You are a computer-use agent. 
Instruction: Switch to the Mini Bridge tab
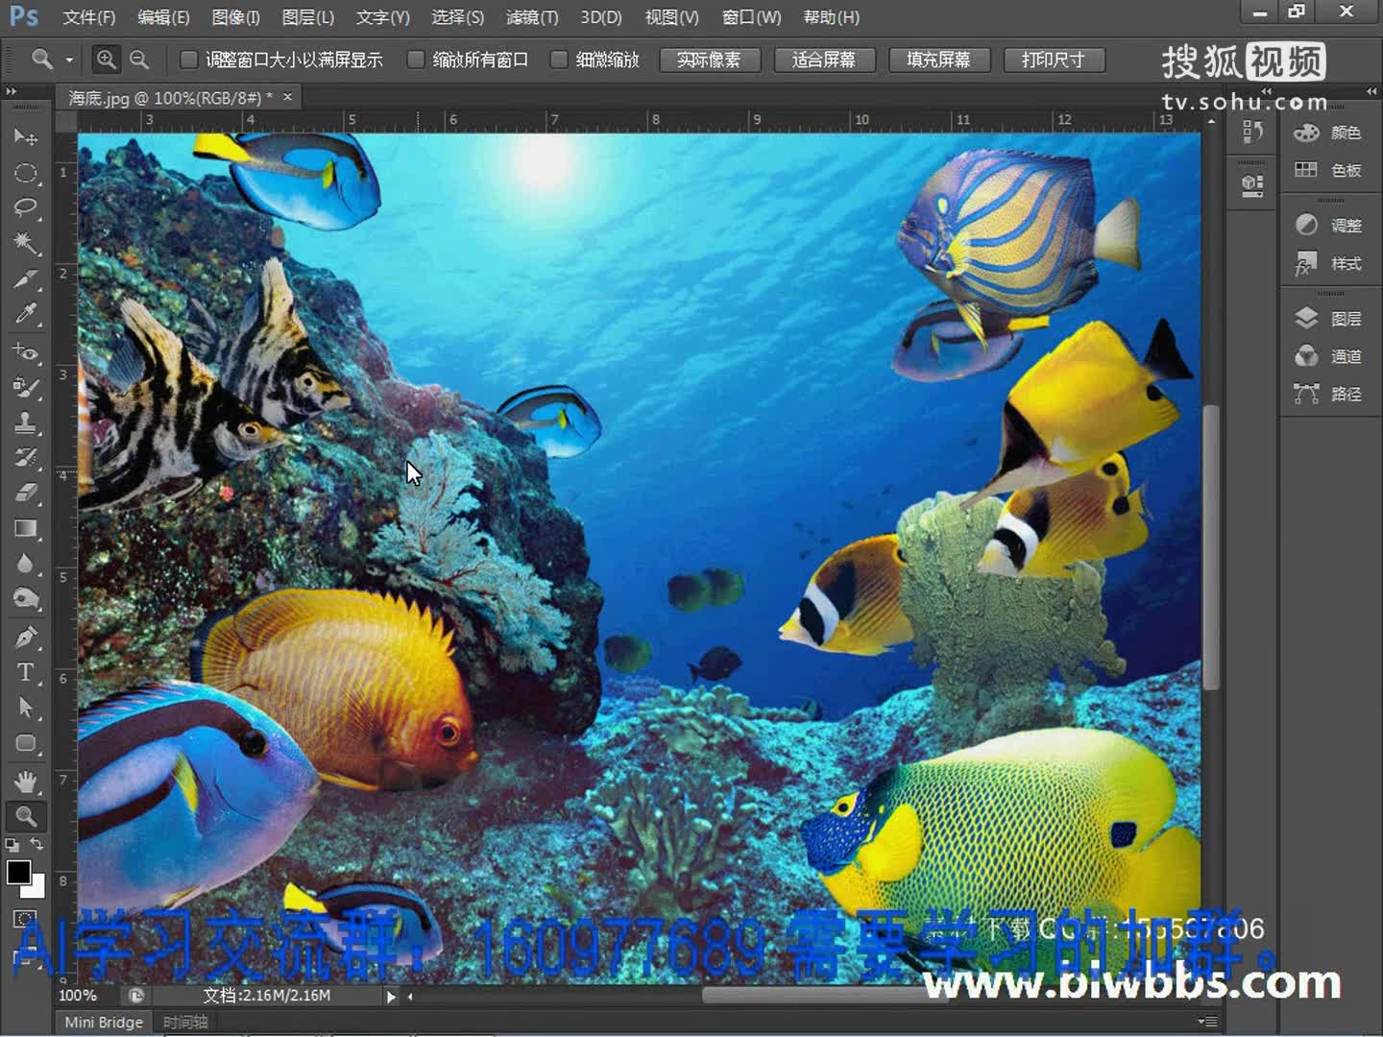pos(104,1023)
